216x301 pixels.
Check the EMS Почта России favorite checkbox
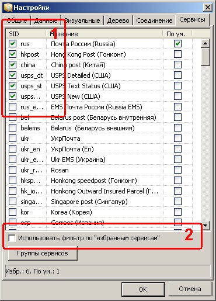point(13,106)
